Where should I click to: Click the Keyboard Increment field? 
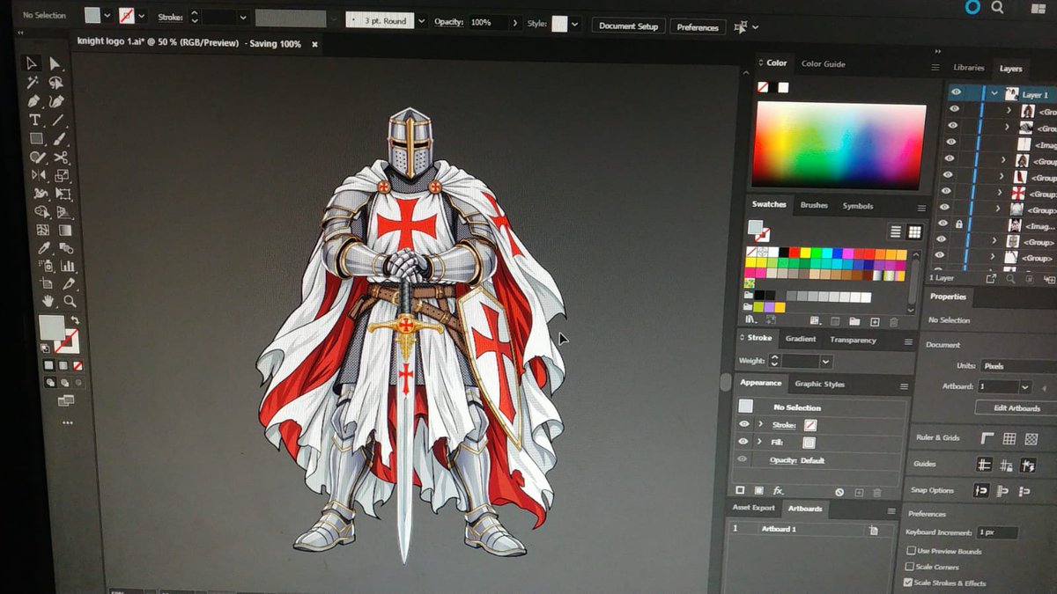(996, 532)
